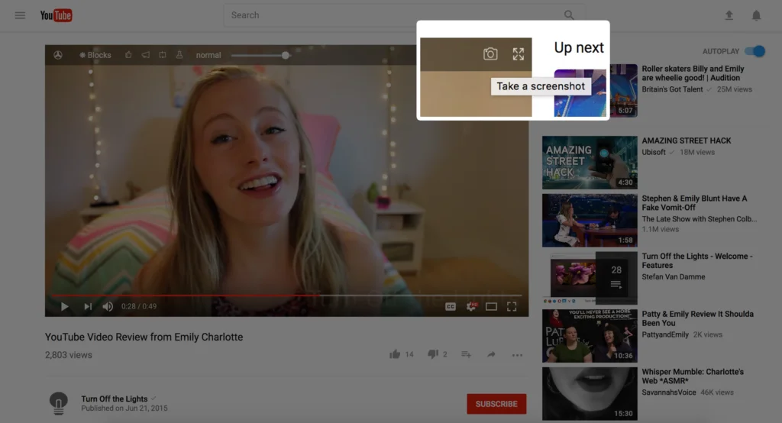
Task: Open Stephen & Emily Blunt Fake Vomit-Off title
Action: click(694, 202)
